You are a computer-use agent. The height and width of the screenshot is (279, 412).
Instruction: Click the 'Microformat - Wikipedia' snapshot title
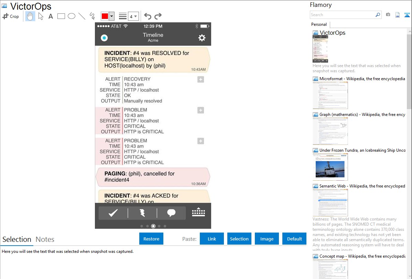(x=362, y=79)
